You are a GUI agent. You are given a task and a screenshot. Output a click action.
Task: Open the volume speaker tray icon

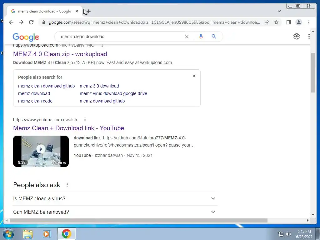[288, 234]
